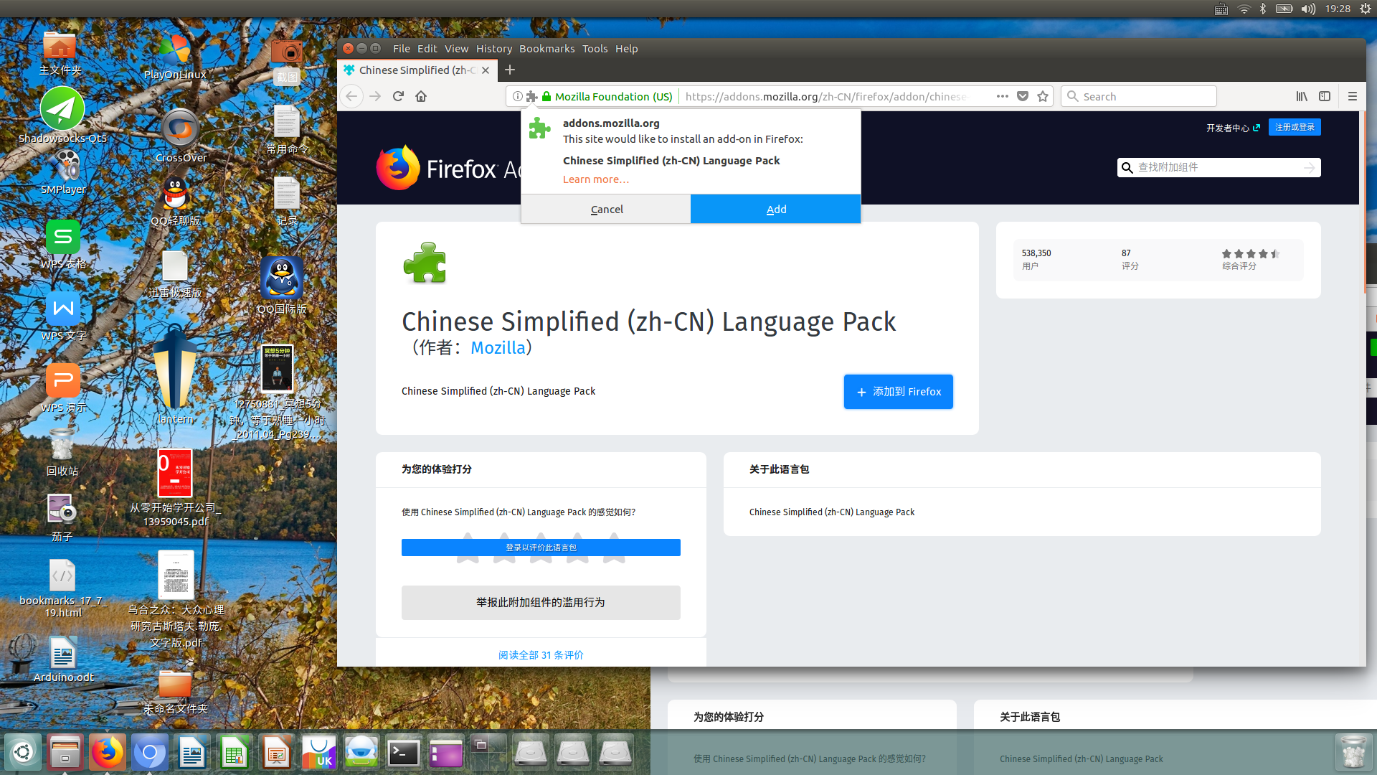Open the Tools menu
The width and height of the screenshot is (1377, 775).
tap(595, 49)
